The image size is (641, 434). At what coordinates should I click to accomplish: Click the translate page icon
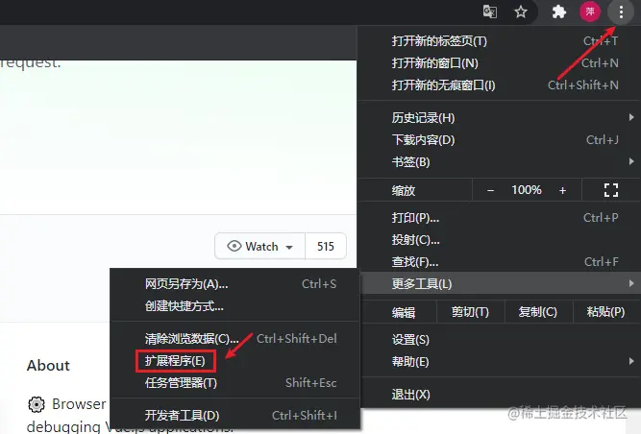tap(490, 12)
